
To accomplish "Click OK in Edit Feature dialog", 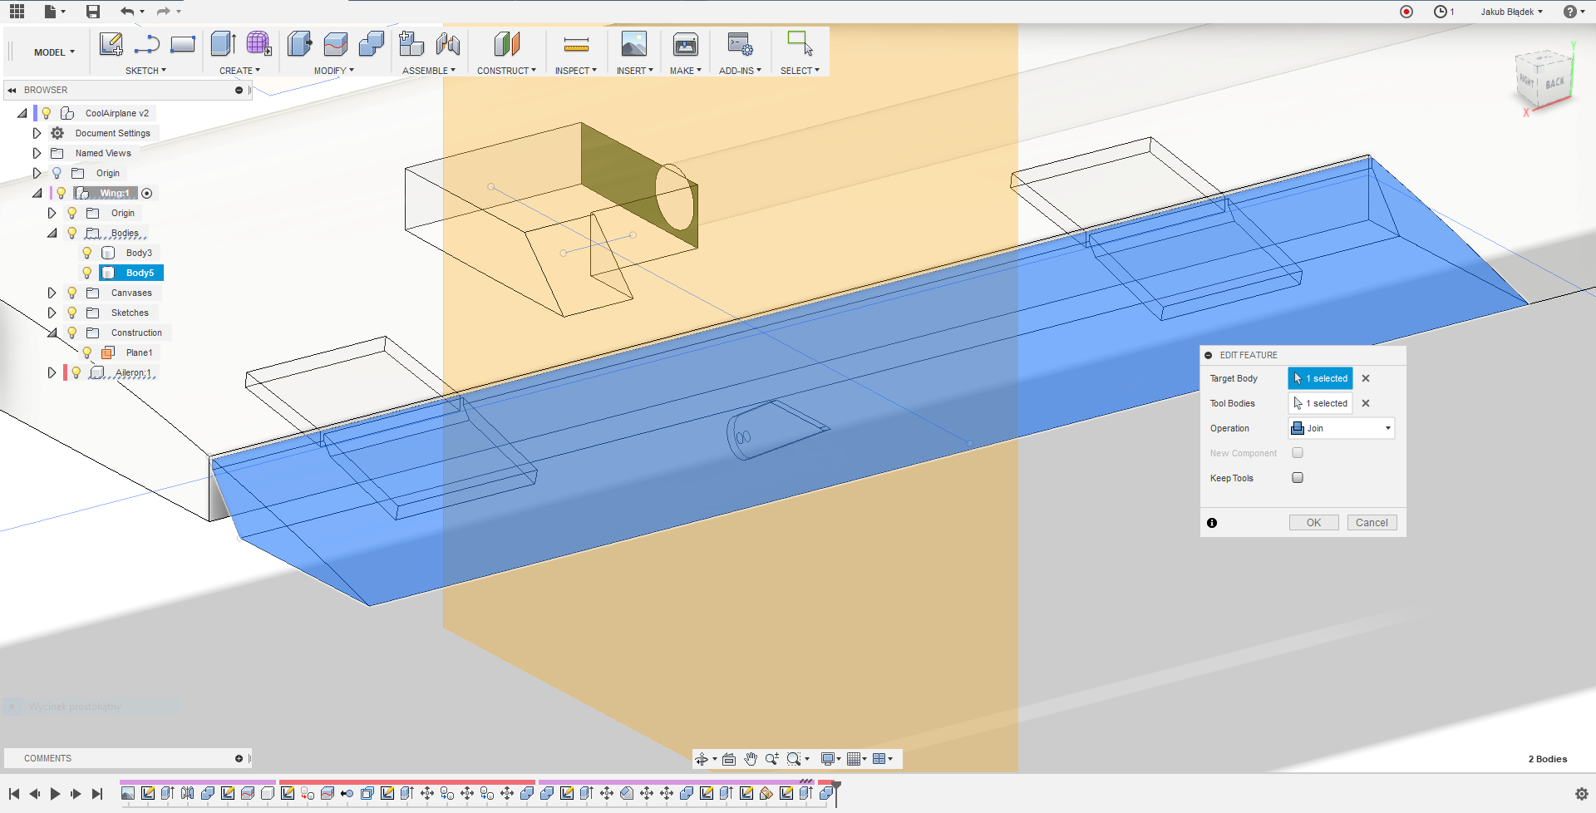I will click(x=1313, y=523).
